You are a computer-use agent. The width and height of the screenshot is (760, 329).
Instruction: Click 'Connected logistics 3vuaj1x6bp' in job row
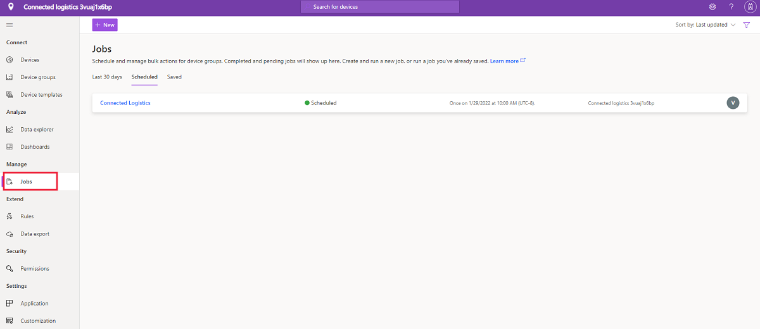tap(621, 103)
